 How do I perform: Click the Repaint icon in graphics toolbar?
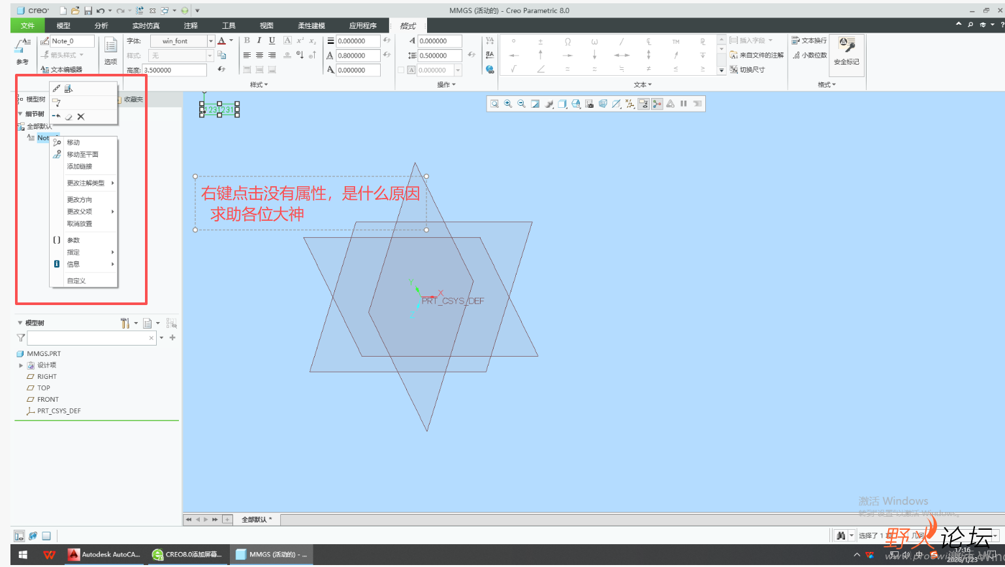(x=535, y=104)
